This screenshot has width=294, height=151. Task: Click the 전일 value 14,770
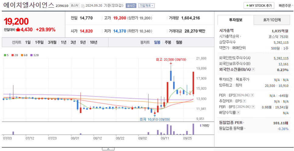click(x=86, y=18)
